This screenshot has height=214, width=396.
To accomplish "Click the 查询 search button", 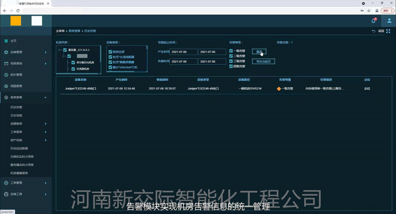I will [x=259, y=52].
